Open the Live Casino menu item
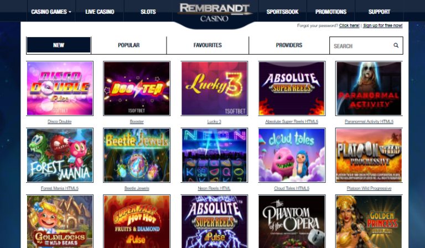Image resolution: width=425 pixels, height=248 pixels. (x=100, y=12)
